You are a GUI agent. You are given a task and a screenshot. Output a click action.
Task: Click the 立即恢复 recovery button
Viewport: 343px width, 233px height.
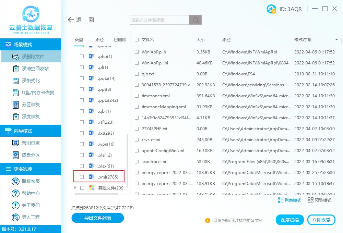click(x=321, y=220)
